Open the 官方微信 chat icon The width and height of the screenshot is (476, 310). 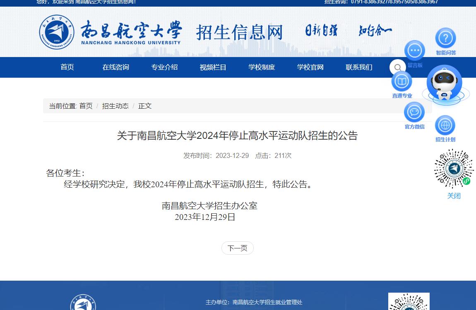[414, 112]
